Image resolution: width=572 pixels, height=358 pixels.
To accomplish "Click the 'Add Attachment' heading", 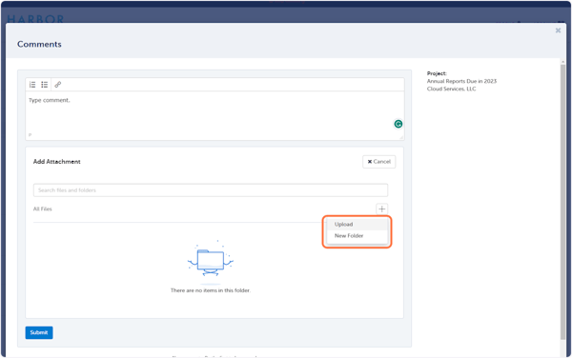I will [57, 162].
